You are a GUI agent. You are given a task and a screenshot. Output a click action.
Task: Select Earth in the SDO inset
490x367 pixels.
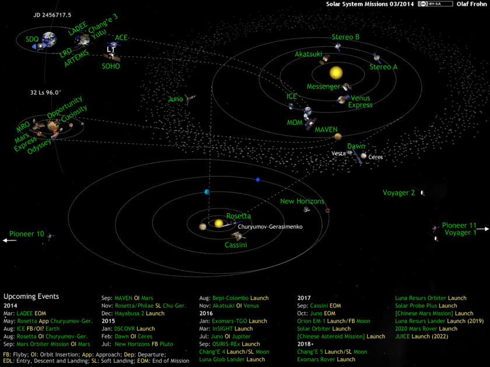(x=50, y=39)
